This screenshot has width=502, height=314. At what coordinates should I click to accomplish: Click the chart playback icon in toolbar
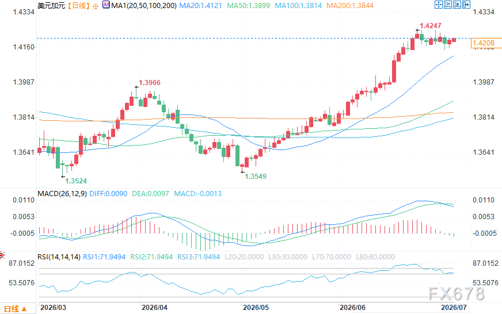coord(457,5)
